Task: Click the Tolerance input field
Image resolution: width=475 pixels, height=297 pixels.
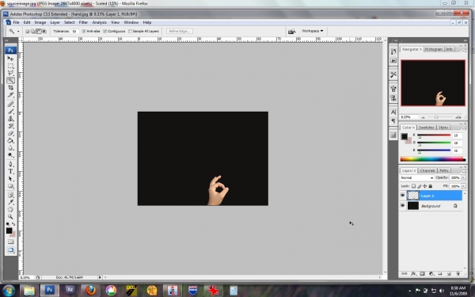Action: (x=75, y=31)
